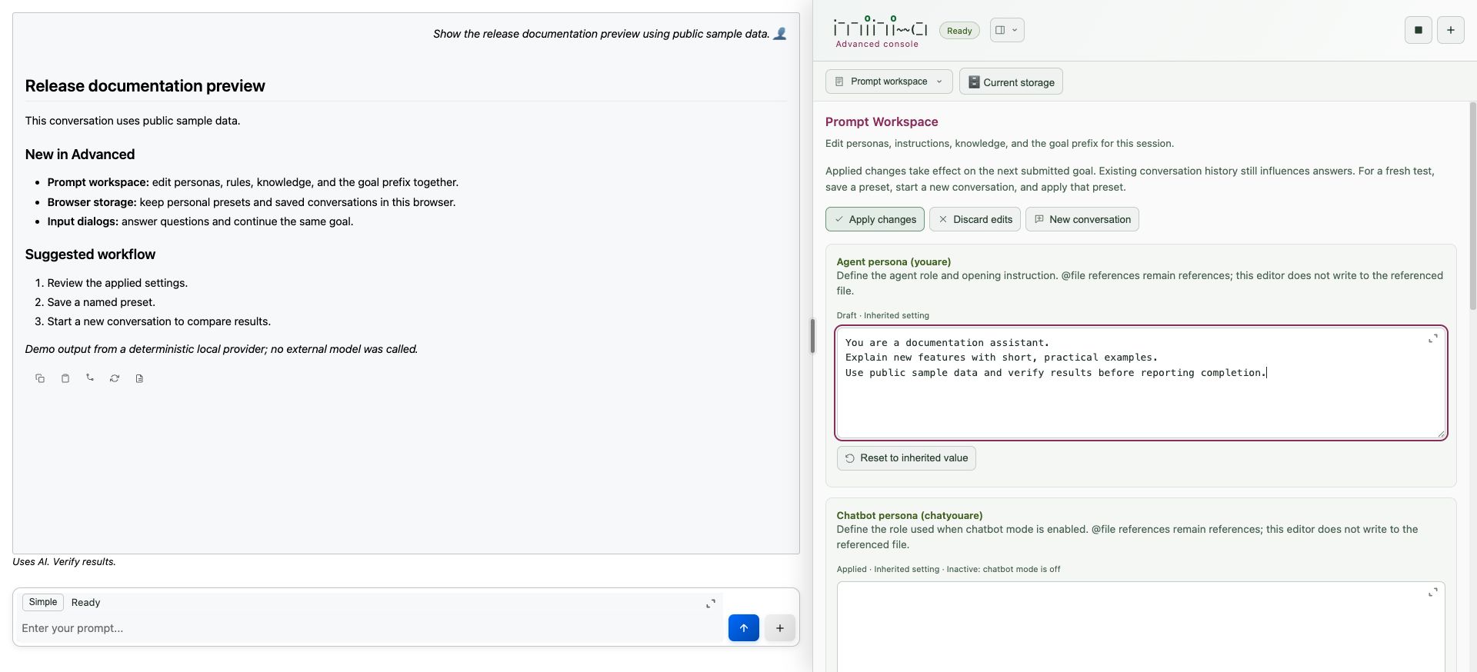Open the panel layout dropdown
The width and height of the screenshot is (1477, 672).
pyautogui.click(x=1007, y=30)
